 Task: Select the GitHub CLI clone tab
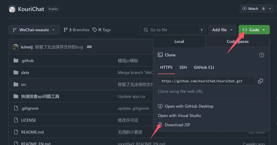(x=204, y=67)
